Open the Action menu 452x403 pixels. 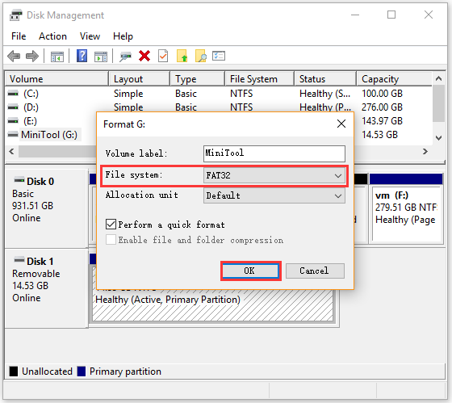click(52, 36)
